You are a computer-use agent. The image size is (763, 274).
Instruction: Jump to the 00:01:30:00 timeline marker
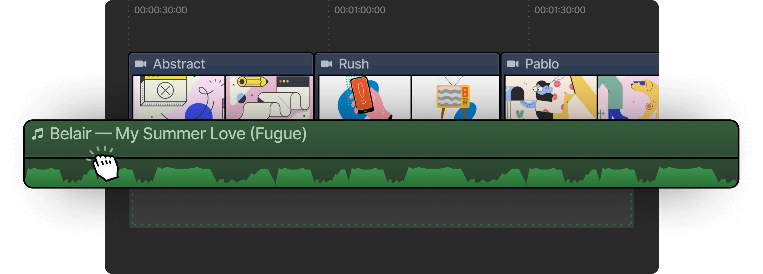[x=560, y=10]
